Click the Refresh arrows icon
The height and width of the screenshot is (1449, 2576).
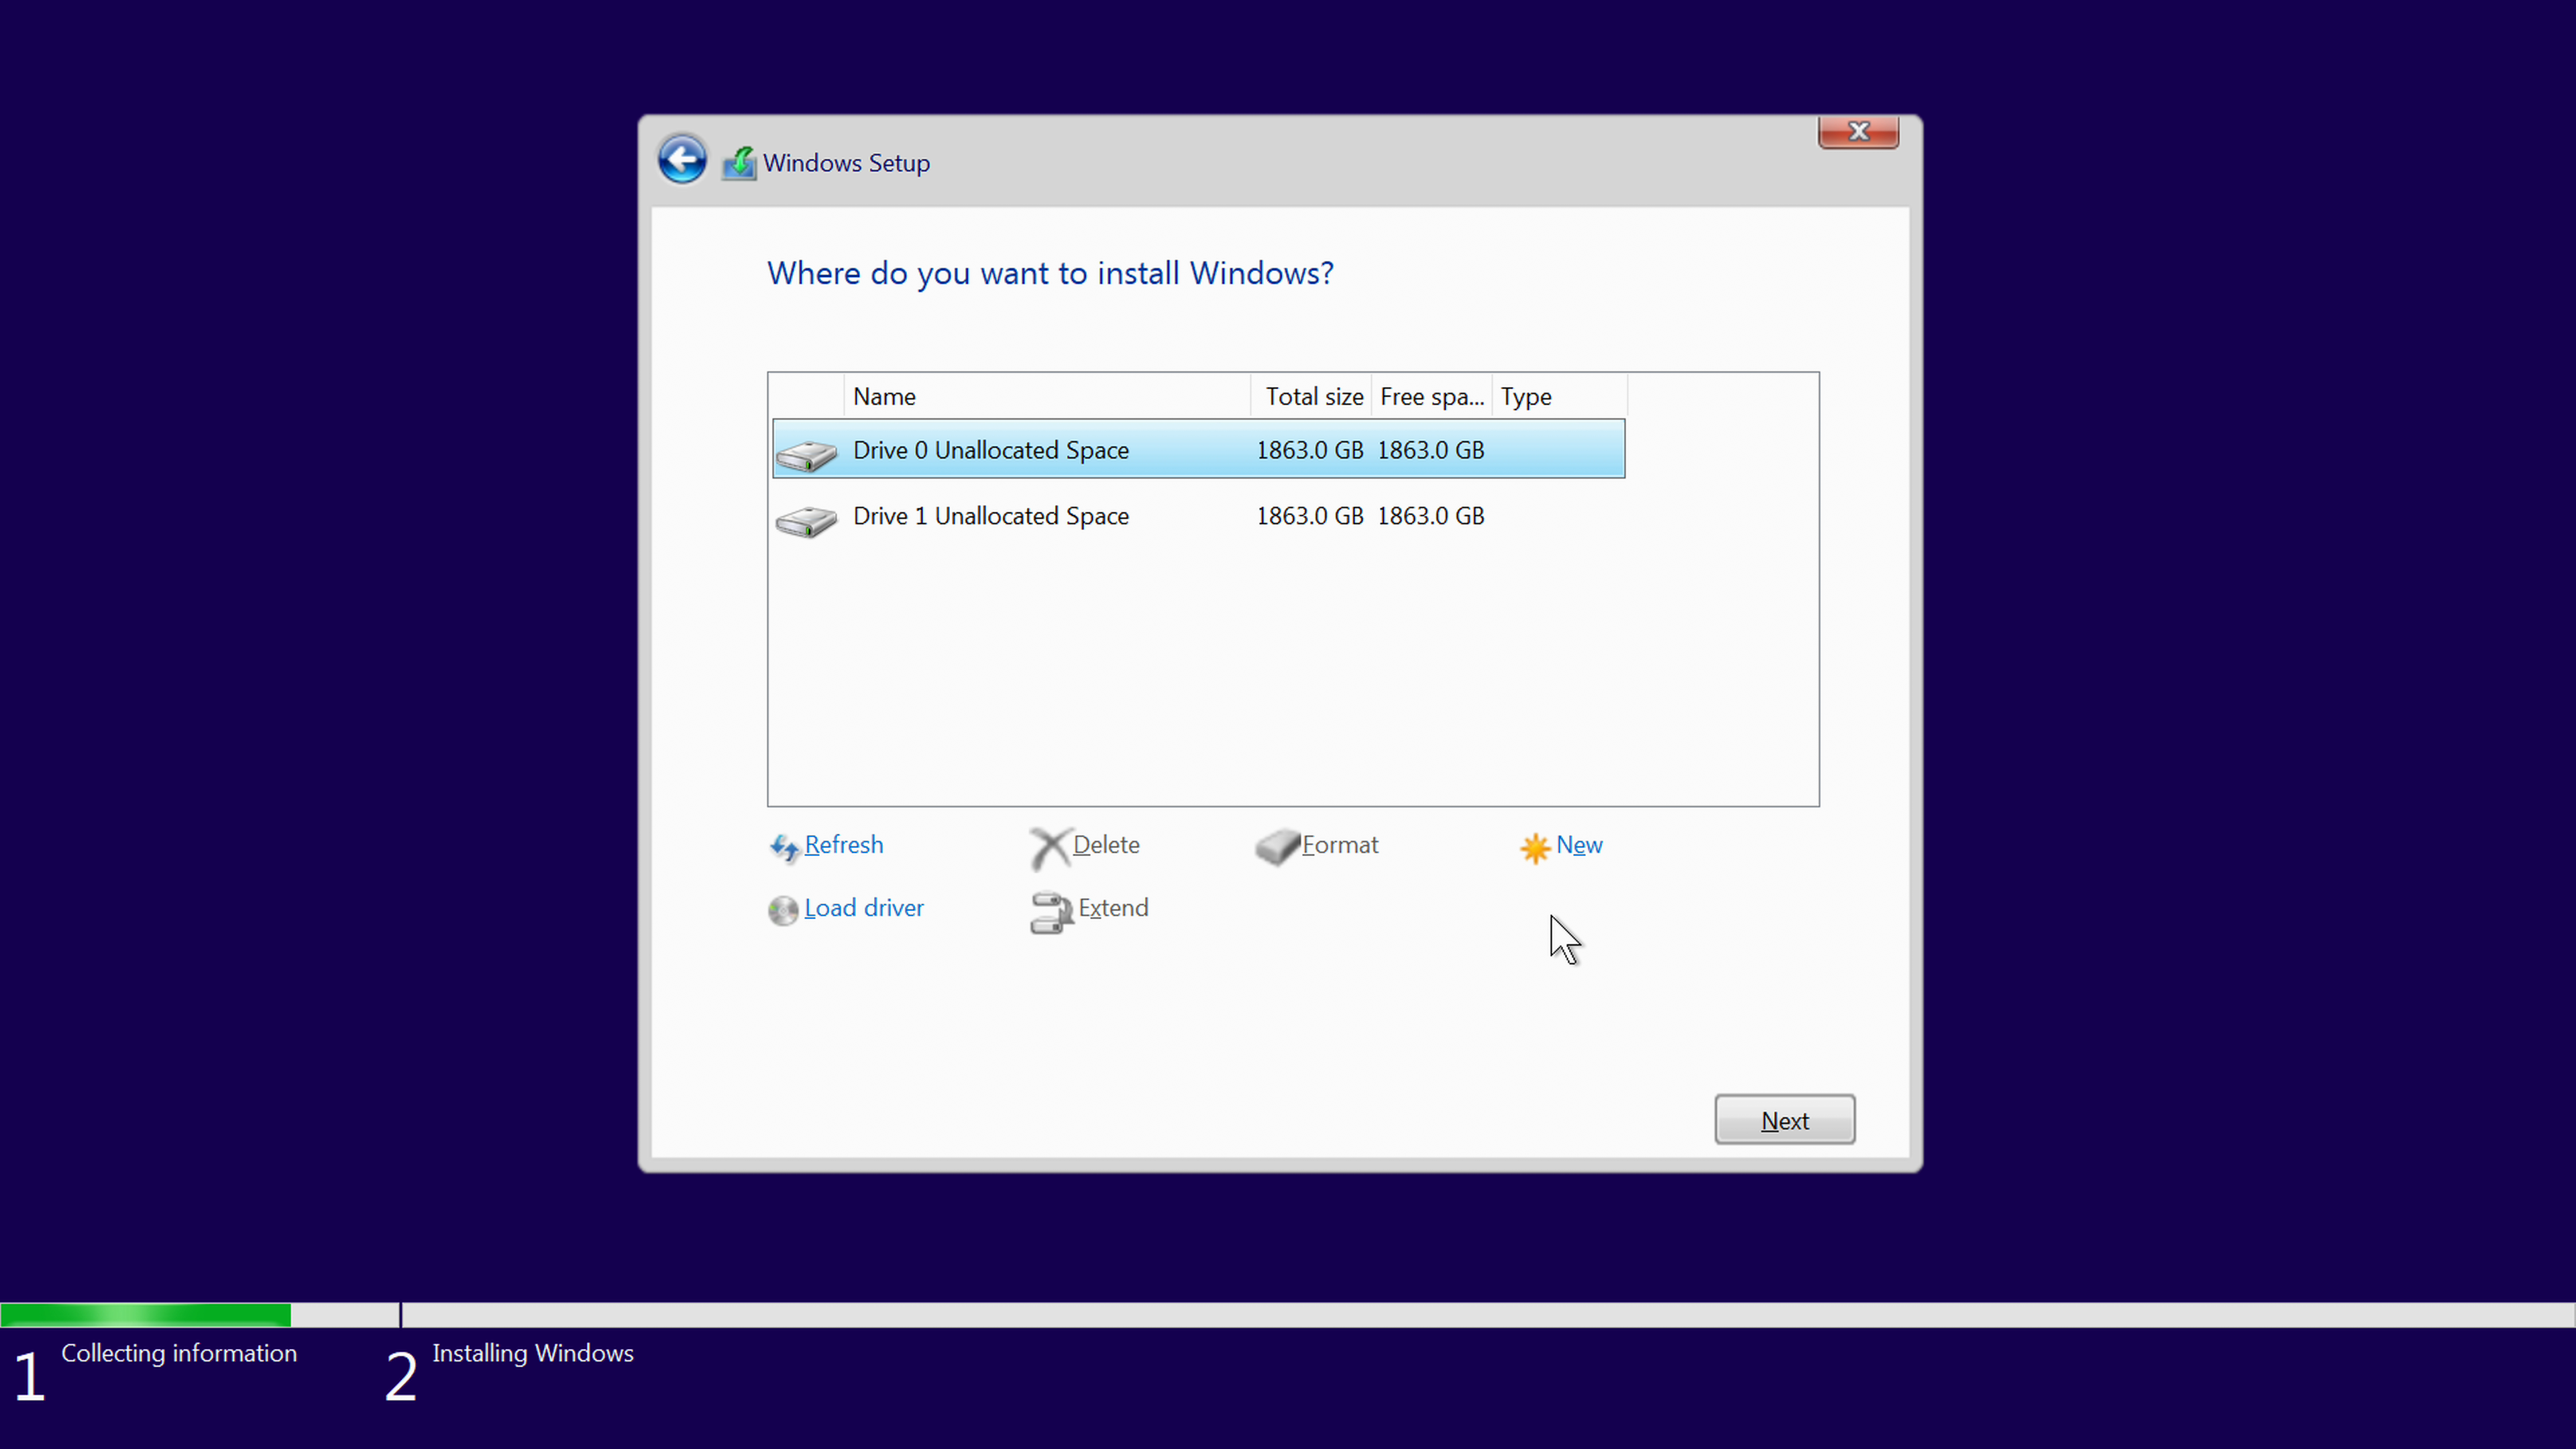(x=784, y=848)
